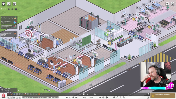
Task: Open the 'Treat 35 patients per day' objective
Action: pos(9,18)
